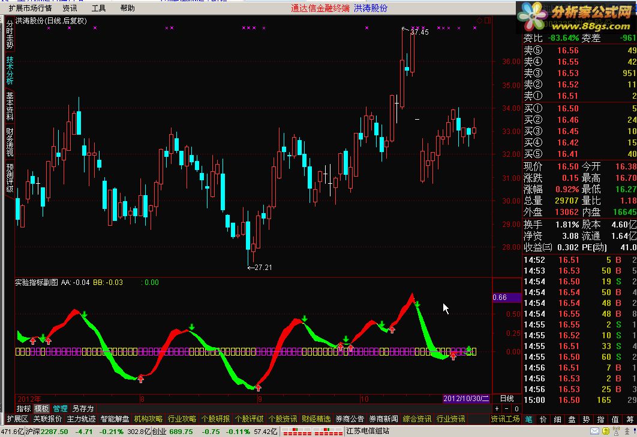
Task: Open the 机构攻略 tab
Action: pos(148,419)
